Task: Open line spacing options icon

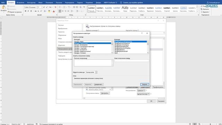Action: coord(72,11)
